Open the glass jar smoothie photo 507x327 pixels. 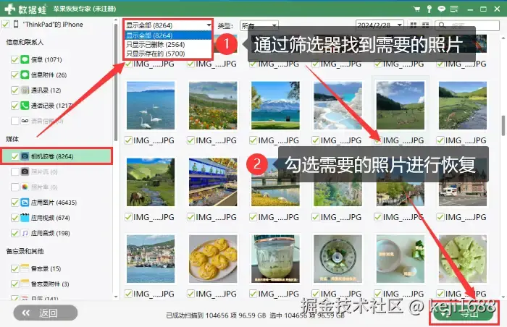pyautogui.click(x=275, y=259)
